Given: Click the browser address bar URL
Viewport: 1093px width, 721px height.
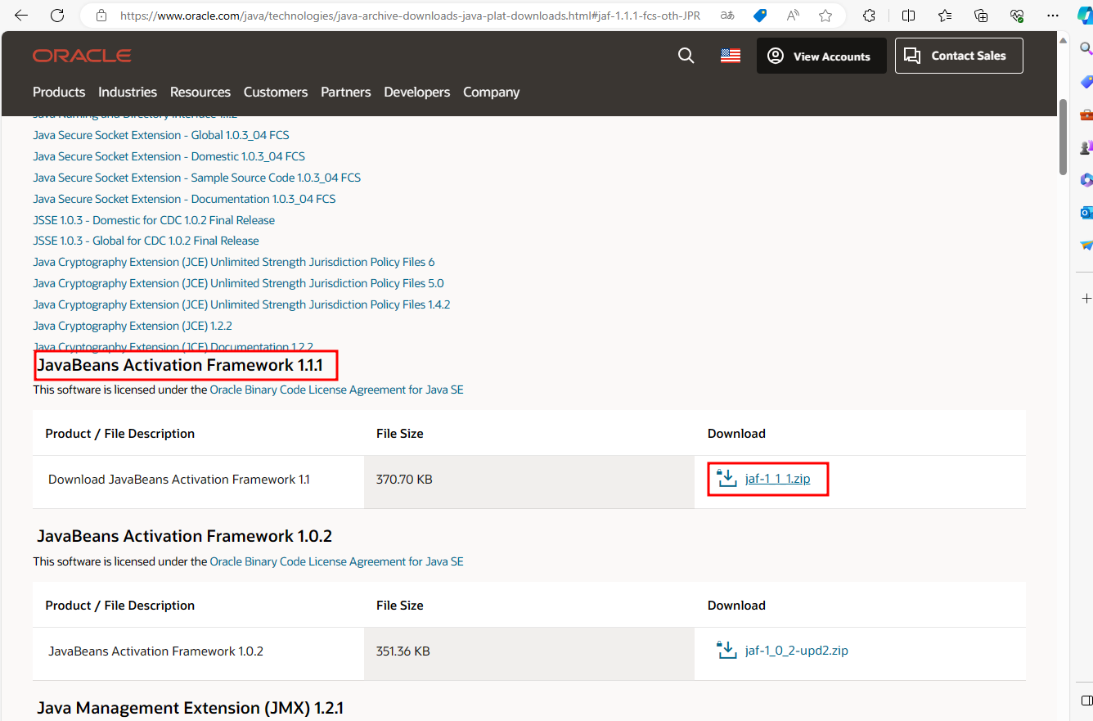Looking at the screenshot, I should pyautogui.click(x=409, y=16).
